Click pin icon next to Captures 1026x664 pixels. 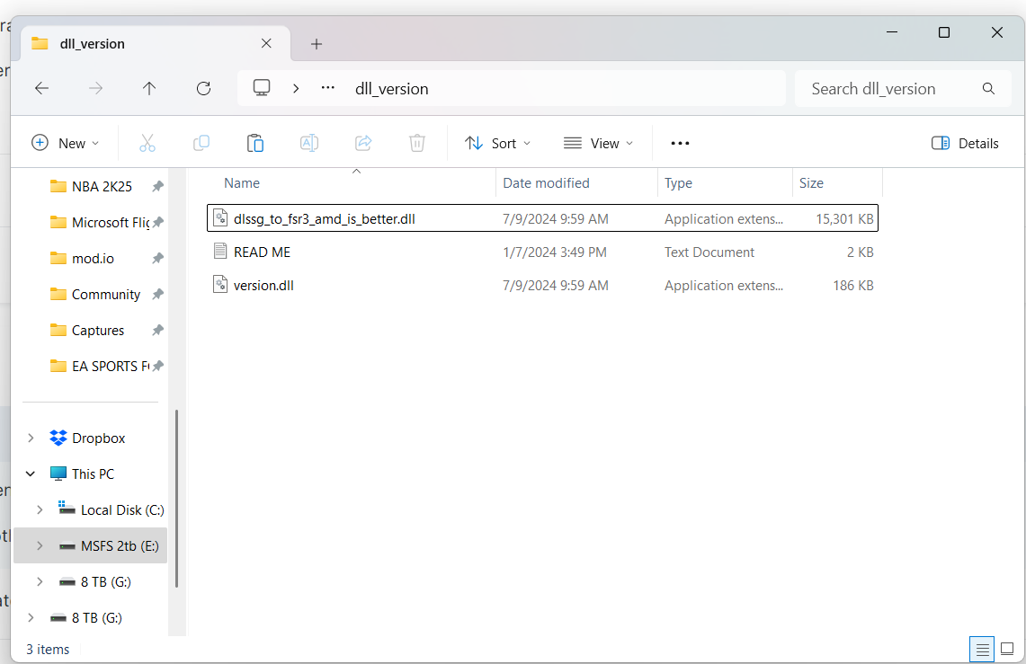[x=157, y=330]
